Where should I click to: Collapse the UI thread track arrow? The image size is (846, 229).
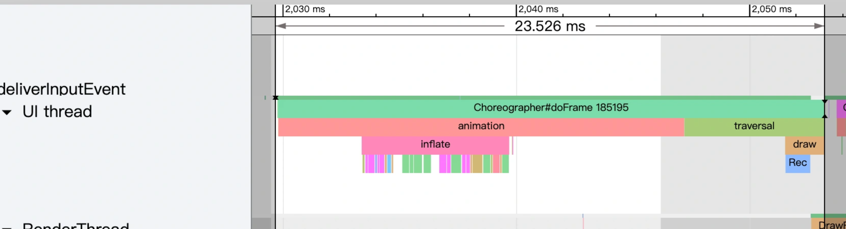(7, 112)
